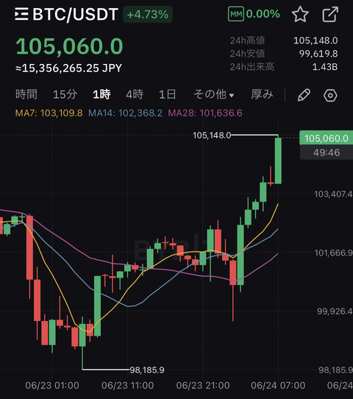
Task: Tap the MA28: 101,636.6 indicator label
Action: [205, 113]
